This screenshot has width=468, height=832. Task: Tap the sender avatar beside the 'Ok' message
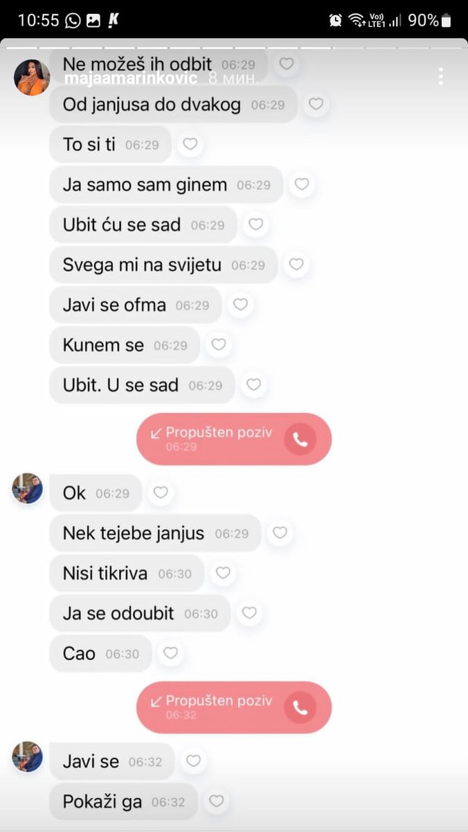[x=28, y=489]
